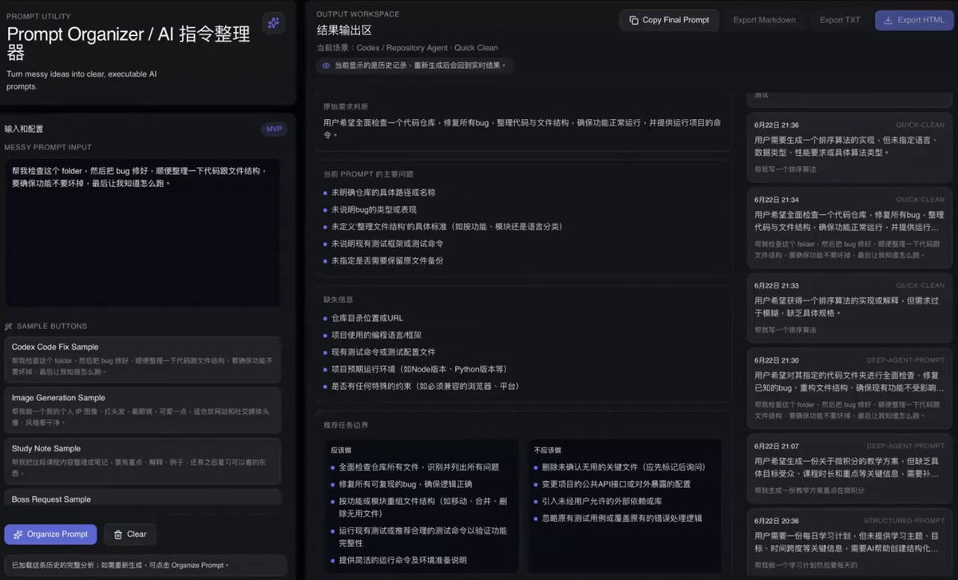The height and width of the screenshot is (580, 958).
Task: Click the '应该做' column heading
Action: click(x=342, y=450)
